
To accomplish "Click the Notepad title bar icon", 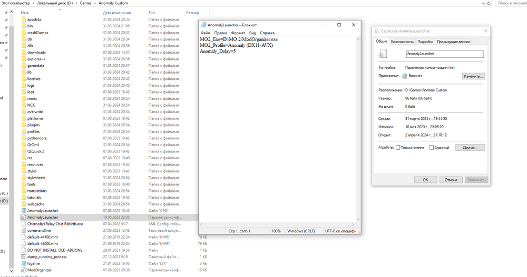I will [x=203, y=25].
